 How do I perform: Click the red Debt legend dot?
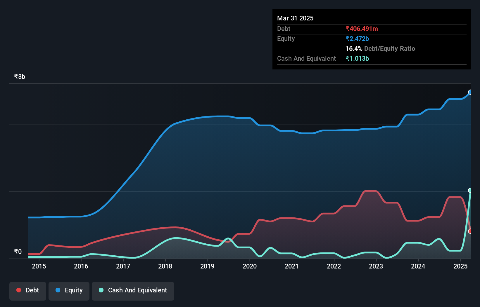(19, 290)
